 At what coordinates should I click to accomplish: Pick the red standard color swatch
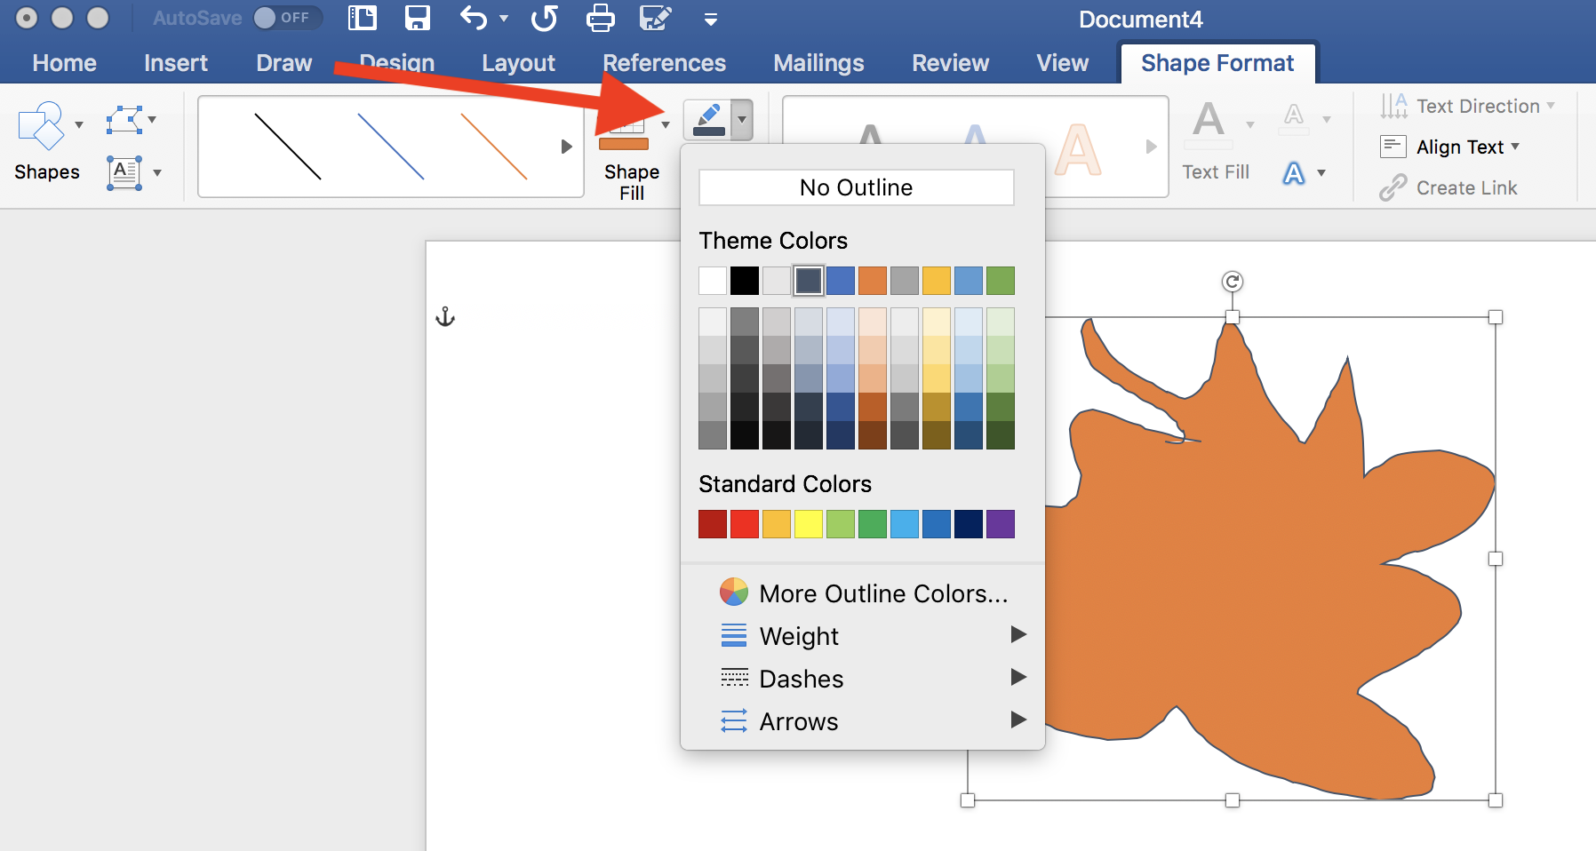(x=745, y=524)
